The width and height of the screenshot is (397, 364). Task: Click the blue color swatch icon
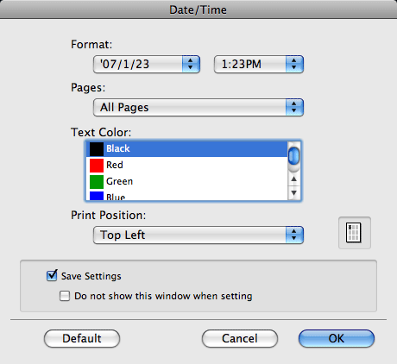click(x=97, y=196)
